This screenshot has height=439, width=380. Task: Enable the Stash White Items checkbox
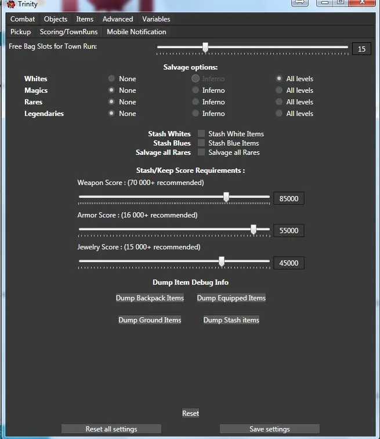click(x=201, y=134)
